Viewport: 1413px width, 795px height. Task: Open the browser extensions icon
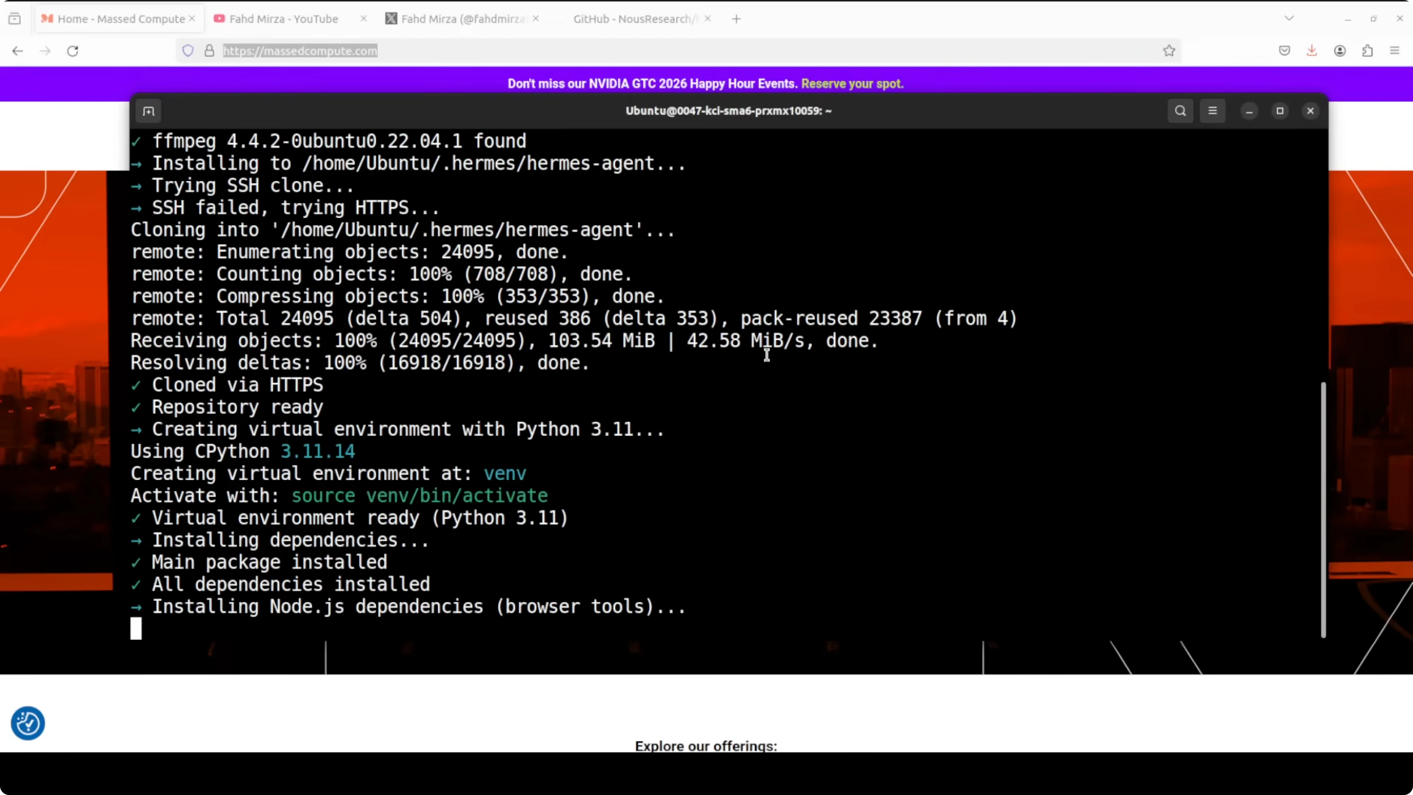[1367, 51]
